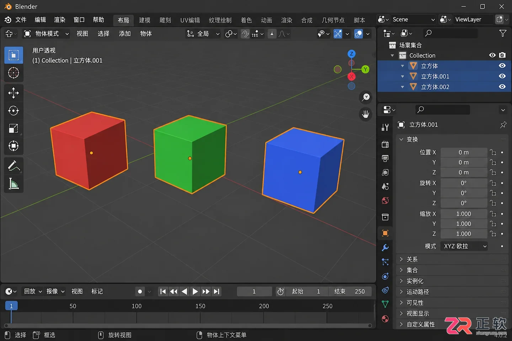Viewport: 512px width, 341px height.
Task: Choose the Rotate tool
Action: coord(14,111)
